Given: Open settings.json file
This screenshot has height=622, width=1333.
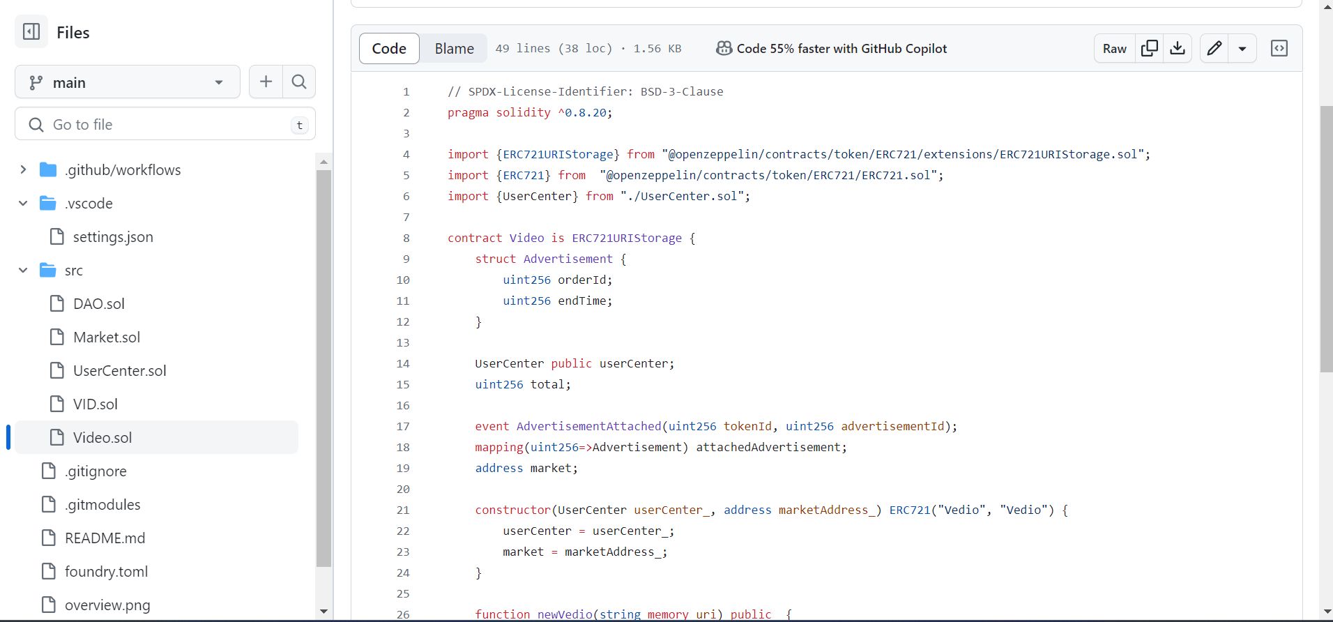Looking at the screenshot, I should pos(113,236).
